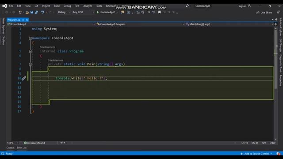Open the ConsoleApp1.Program type navigation dropdown
The width and height of the screenshot is (283, 159).
[140, 24]
